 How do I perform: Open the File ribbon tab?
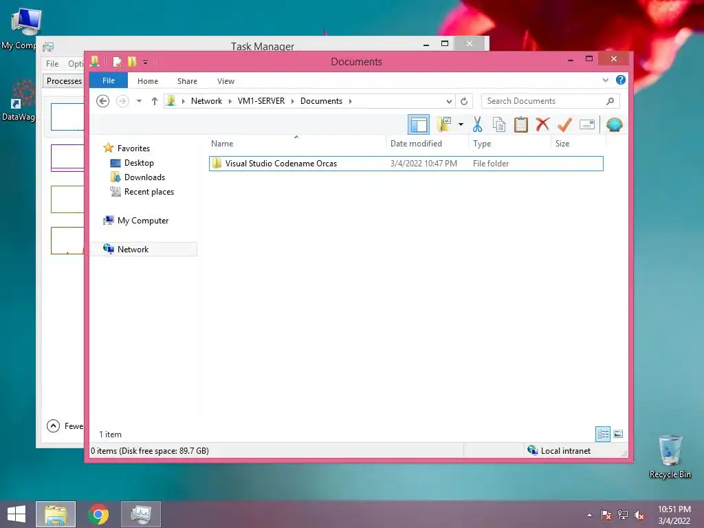pyautogui.click(x=109, y=80)
